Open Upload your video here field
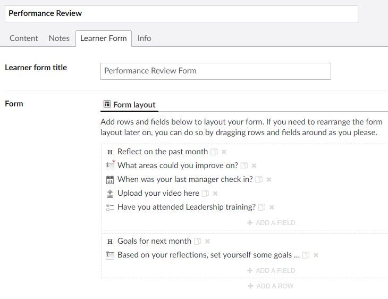The height and width of the screenshot is (299, 388). tap(158, 193)
